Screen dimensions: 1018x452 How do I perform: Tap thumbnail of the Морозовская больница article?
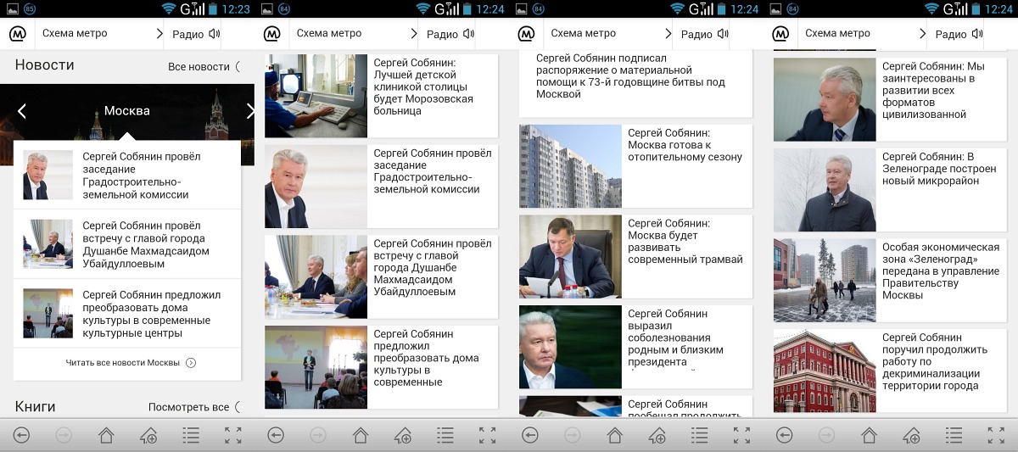click(316, 96)
